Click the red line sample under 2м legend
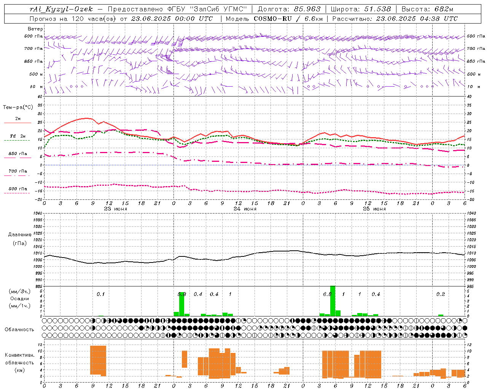 (18, 123)
